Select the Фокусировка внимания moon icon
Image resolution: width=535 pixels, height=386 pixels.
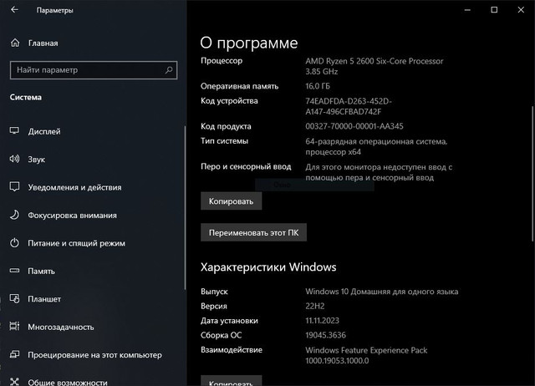(x=14, y=215)
